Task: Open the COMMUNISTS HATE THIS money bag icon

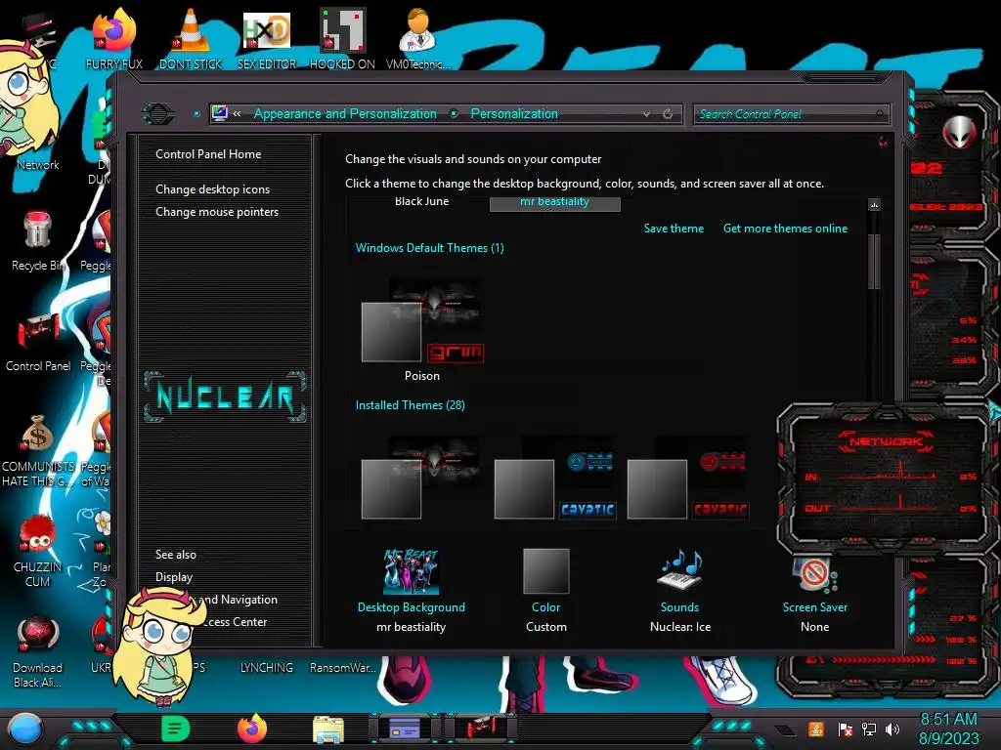Action: click(38, 450)
